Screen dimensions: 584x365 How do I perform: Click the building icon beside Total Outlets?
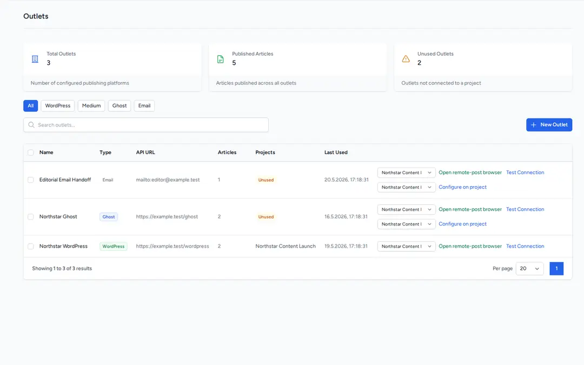[35, 59]
